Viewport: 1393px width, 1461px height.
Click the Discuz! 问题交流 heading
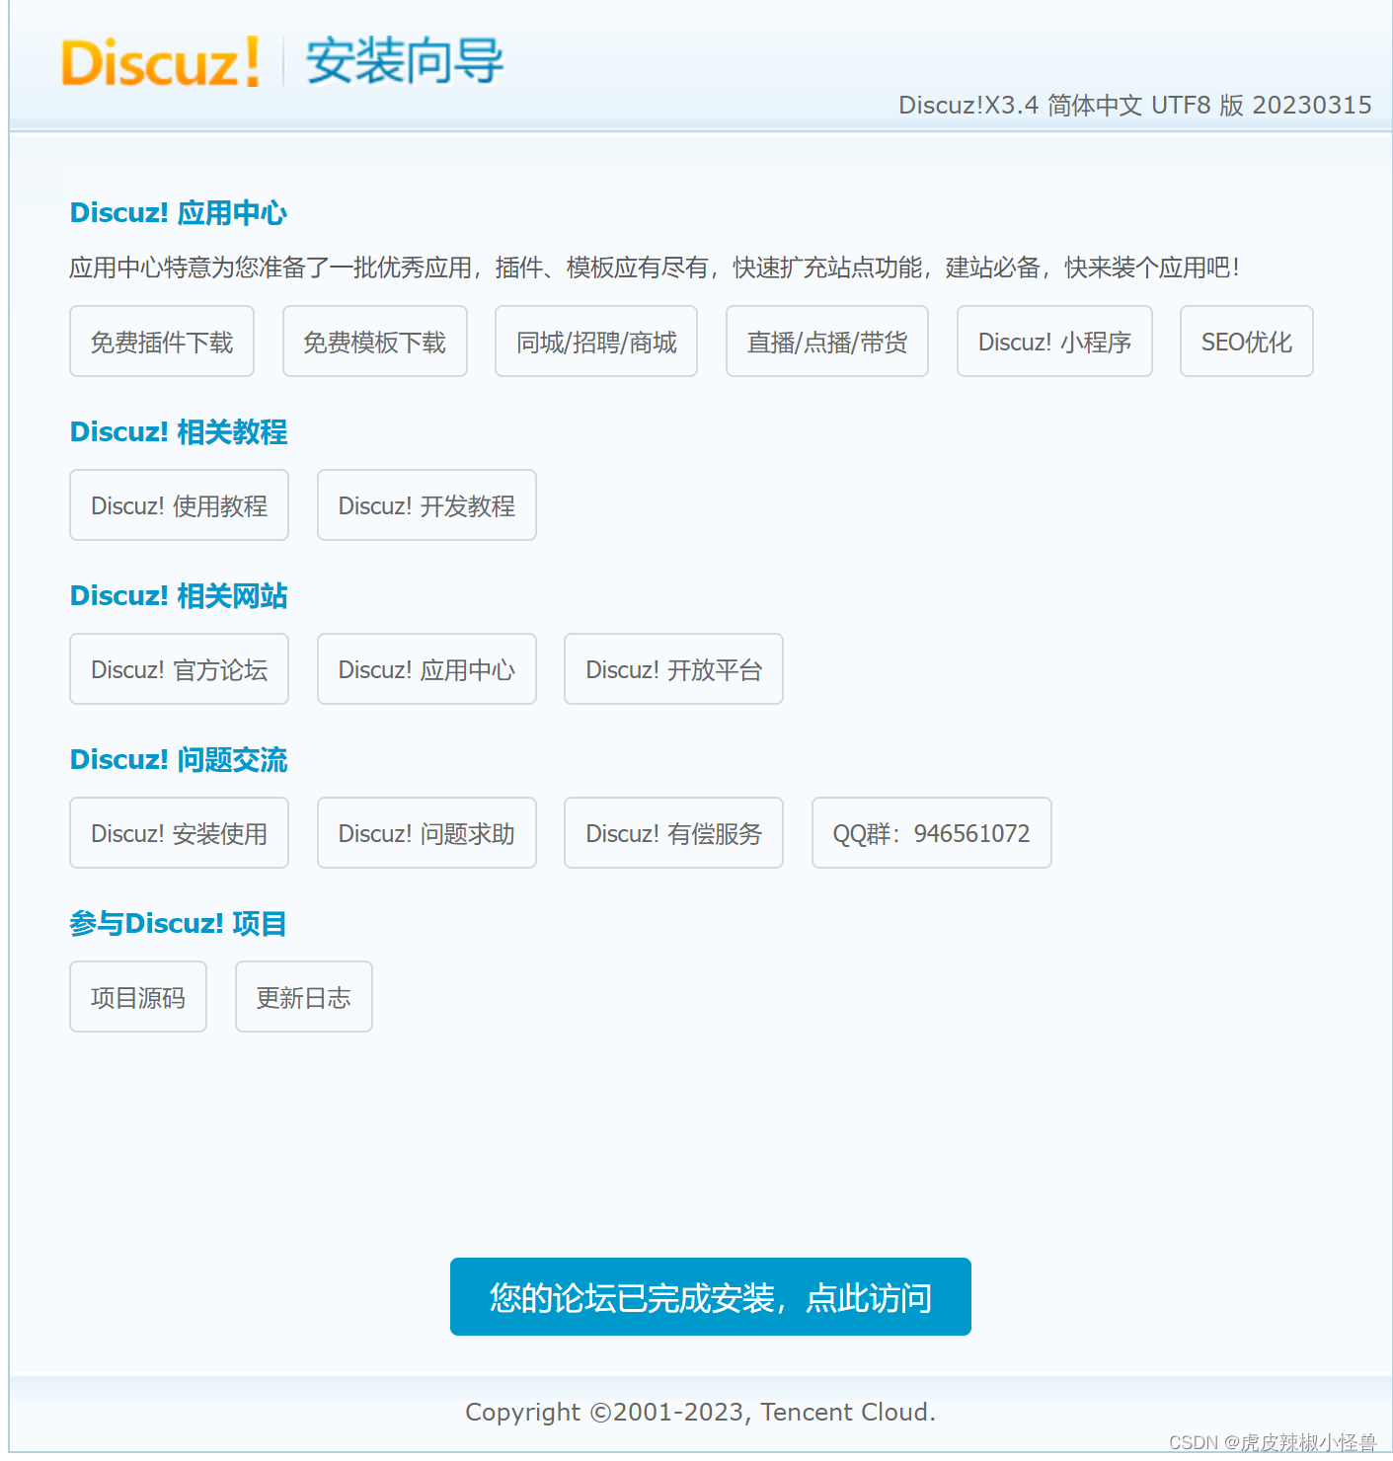[179, 760]
